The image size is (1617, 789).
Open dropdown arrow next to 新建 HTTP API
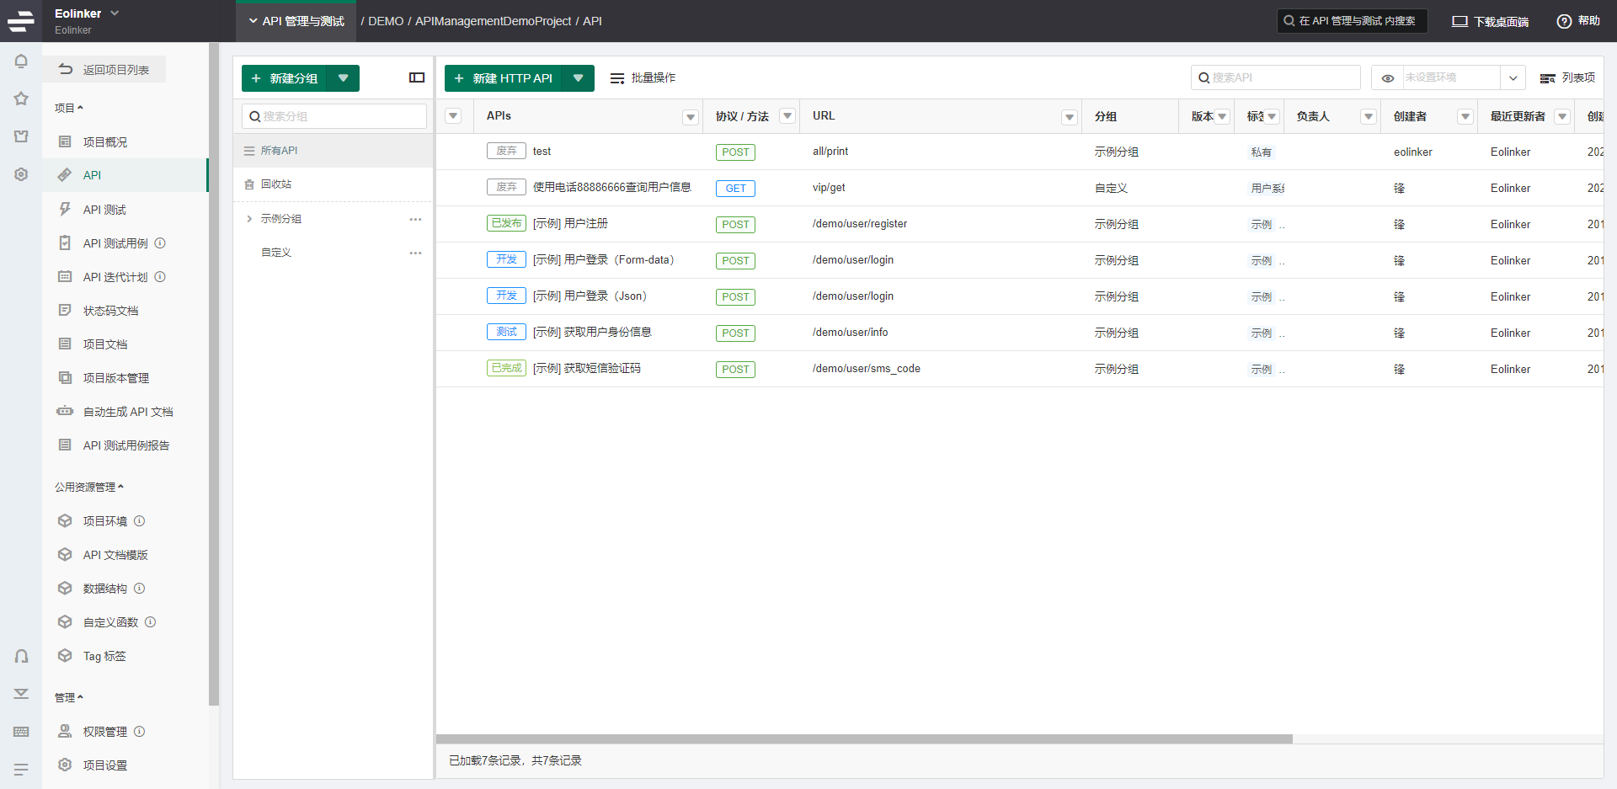578,78
